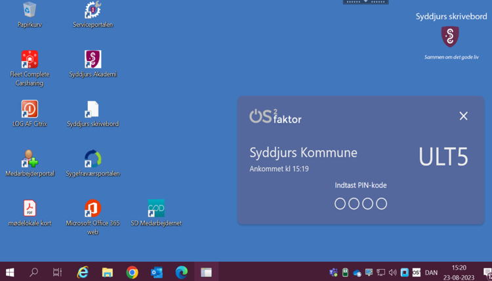492x281 pixels.
Task: Open SD Medarbejdernet desktop shortcut
Action: pyautogui.click(x=156, y=208)
